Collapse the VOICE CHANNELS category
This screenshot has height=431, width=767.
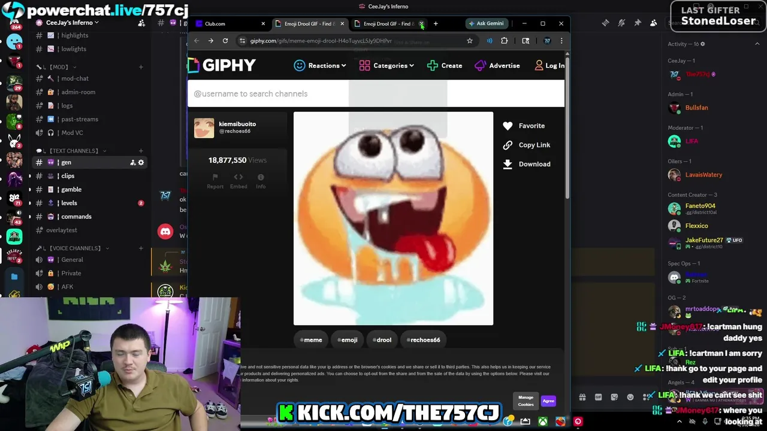72,248
